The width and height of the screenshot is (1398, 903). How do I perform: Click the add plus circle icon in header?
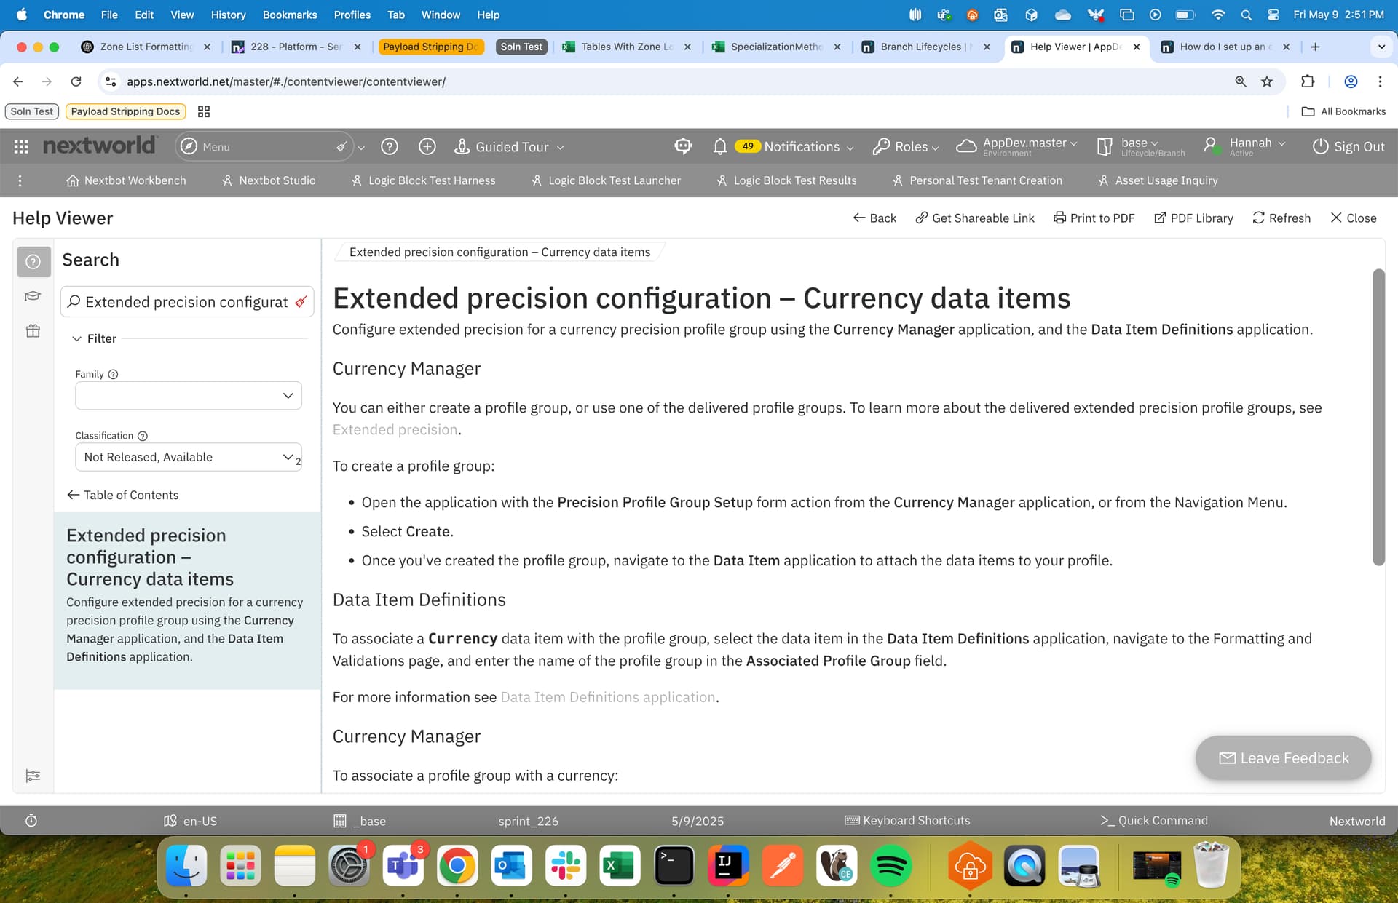(x=427, y=147)
